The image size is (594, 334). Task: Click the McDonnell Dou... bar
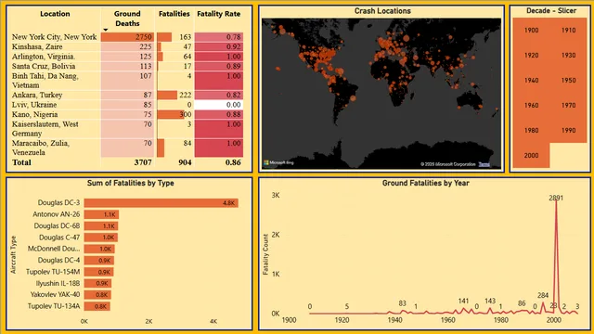99,249
